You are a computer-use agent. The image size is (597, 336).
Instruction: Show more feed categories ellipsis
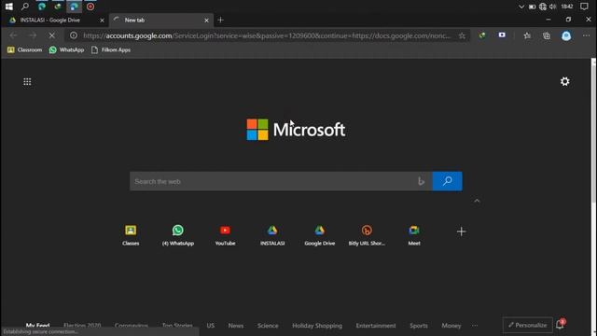[x=475, y=326]
